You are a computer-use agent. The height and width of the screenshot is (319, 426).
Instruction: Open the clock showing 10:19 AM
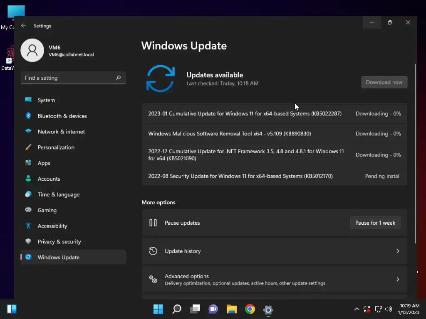pyautogui.click(x=409, y=309)
